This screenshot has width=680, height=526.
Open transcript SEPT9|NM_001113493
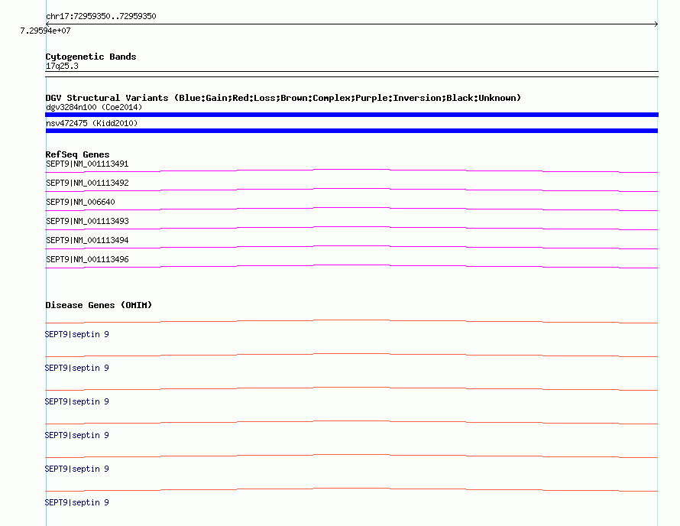(87, 222)
